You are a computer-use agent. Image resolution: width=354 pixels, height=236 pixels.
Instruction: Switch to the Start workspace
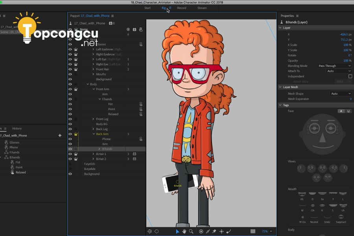pos(147,8)
